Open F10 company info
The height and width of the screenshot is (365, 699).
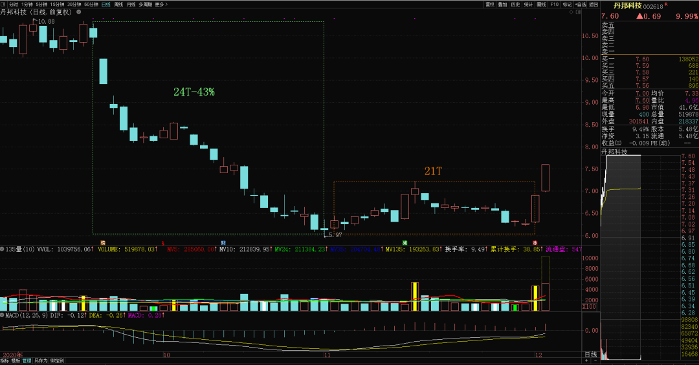tap(555, 4)
